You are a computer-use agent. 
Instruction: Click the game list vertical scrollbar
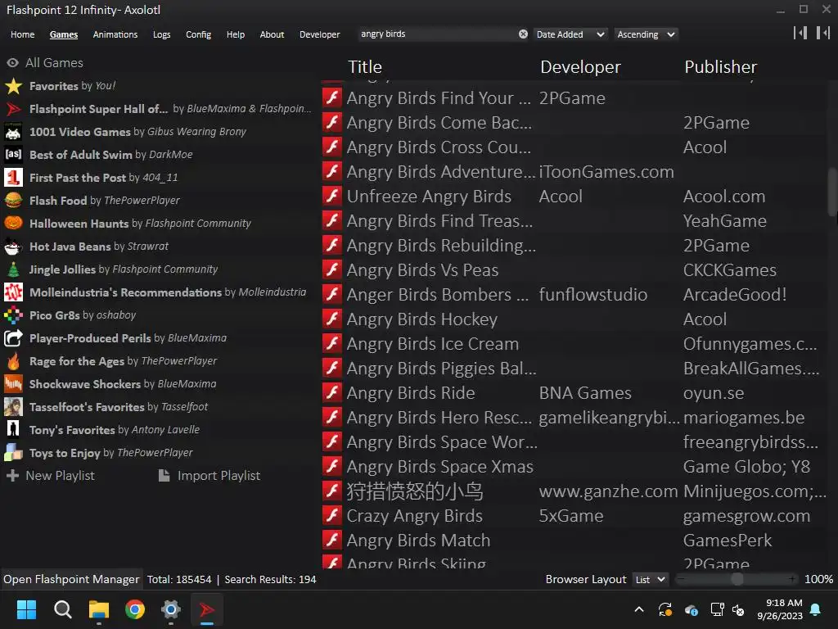832,191
